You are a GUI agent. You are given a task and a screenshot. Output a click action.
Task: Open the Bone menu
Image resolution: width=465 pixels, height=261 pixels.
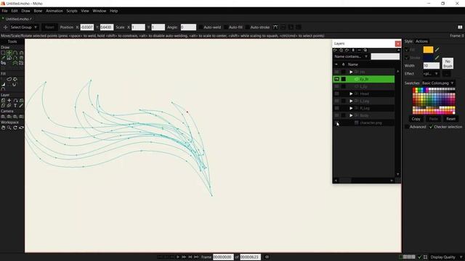click(38, 11)
